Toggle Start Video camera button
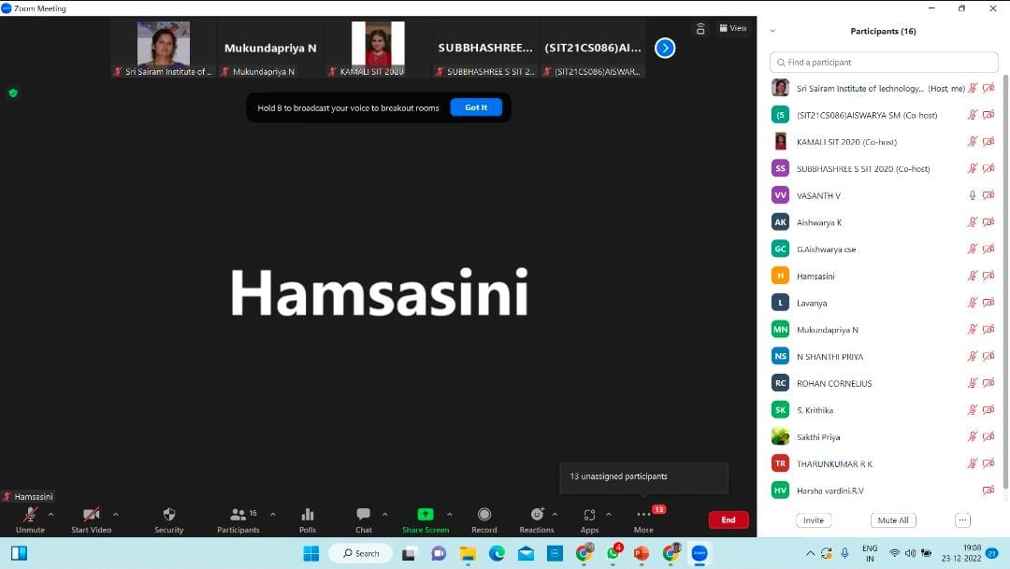 (x=91, y=515)
